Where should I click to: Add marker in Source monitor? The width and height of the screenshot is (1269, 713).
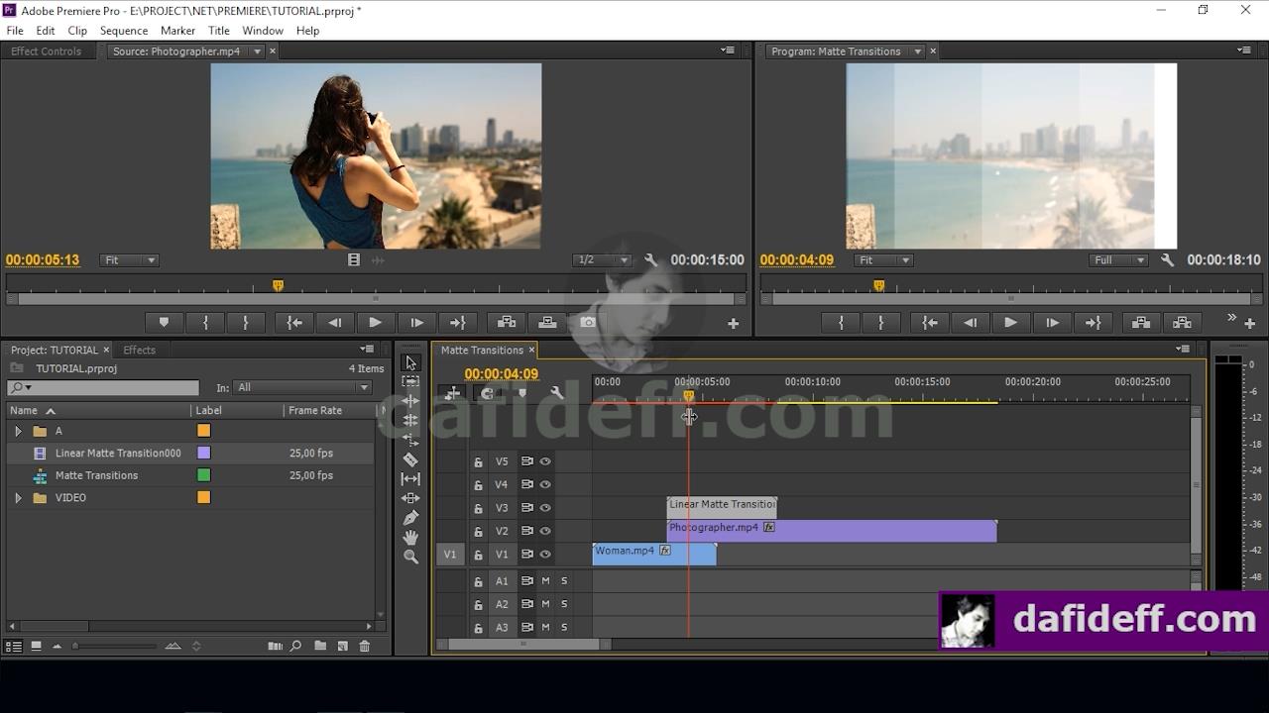click(x=164, y=322)
